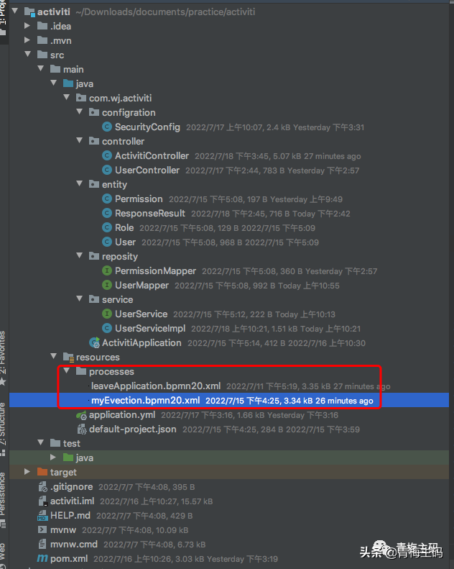This screenshot has height=569, width=454.
Task: Click the PermissionMapper interface icon
Action: click(107, 270)
